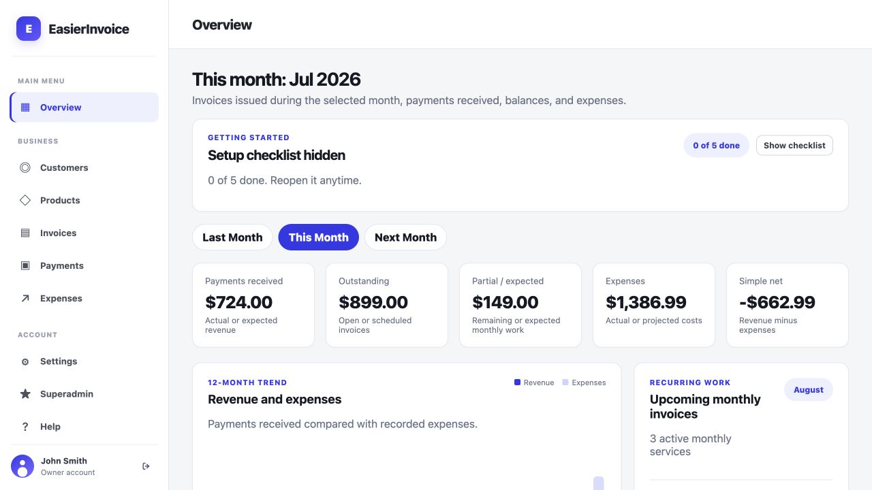872x490 pixels.
Task: Open the Overview menu item
Action: [x=84, y=108]
